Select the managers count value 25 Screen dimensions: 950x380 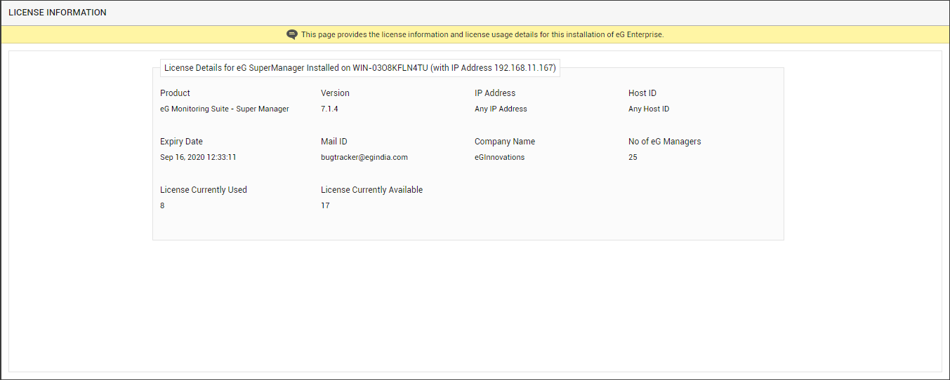(633, 157)
